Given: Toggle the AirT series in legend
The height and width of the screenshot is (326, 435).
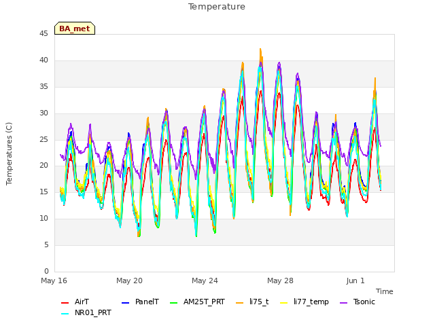Looking at the screenshot, I should pyautogui.click(x=82, y=302).
